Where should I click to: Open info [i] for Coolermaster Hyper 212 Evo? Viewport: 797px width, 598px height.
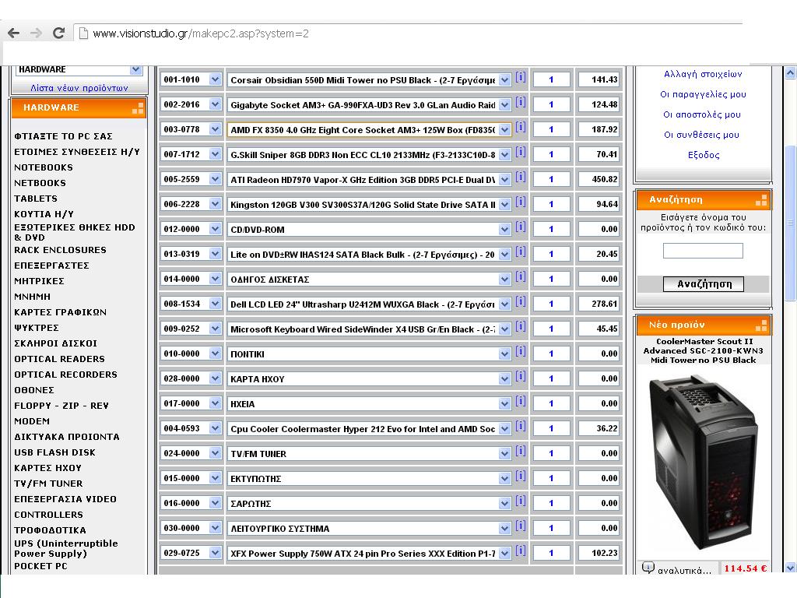point(521,426)
